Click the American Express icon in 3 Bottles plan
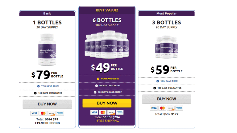Viewport: 237px width, 133px height. 179,108
